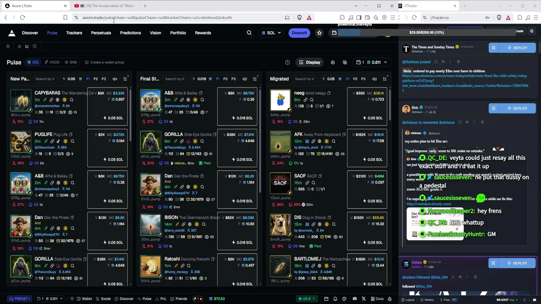This screenshot has width=541, height=304.
Task: Click the Axiom triangle logo
Action: [12, 33]
